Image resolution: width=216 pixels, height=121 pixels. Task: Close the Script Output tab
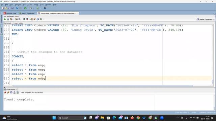pos(16,89)
